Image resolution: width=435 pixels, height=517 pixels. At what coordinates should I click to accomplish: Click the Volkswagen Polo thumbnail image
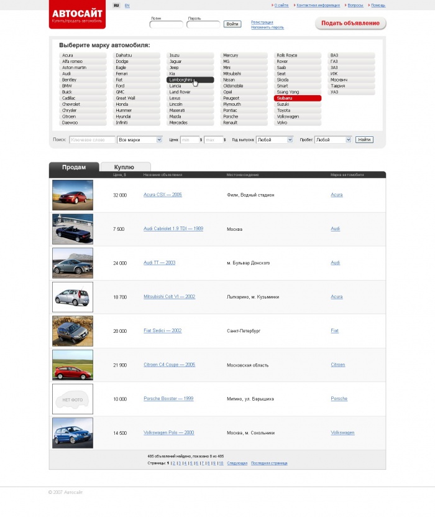[x=73, y=433]
